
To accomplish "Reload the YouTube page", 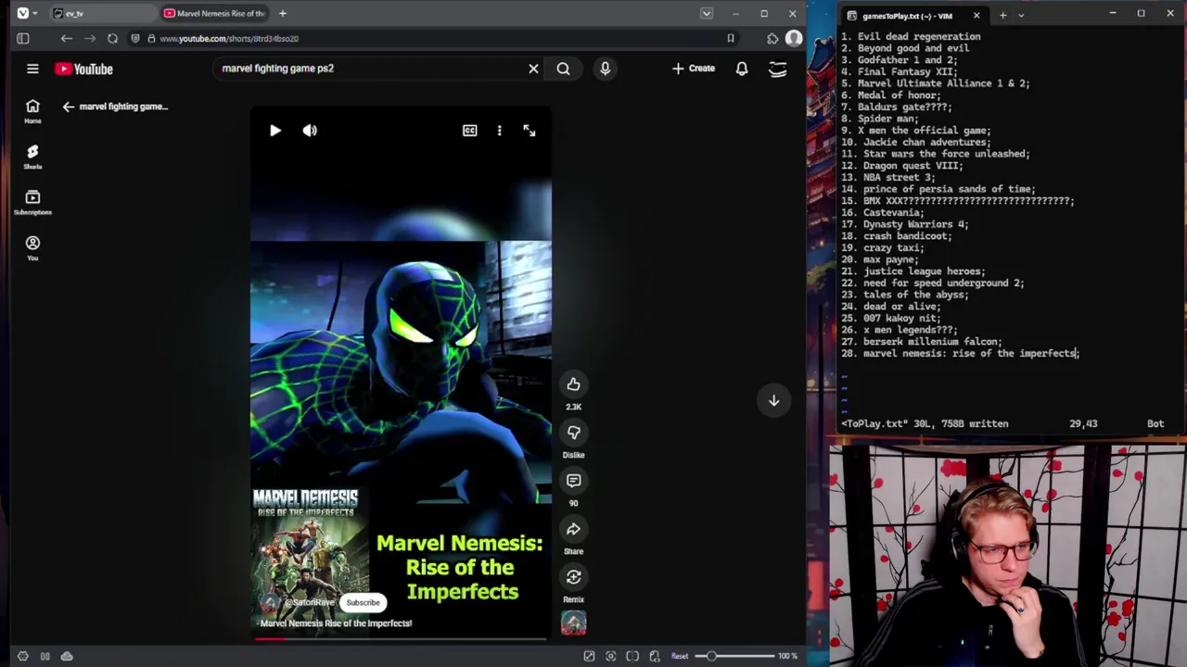I will coord(112,38).
